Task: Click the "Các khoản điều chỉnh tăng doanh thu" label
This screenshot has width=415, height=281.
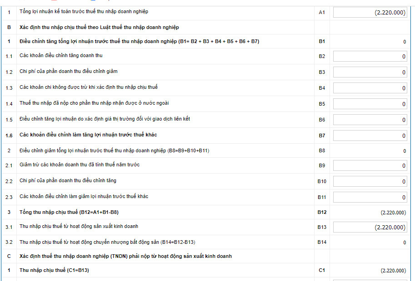Action: point(61,55)
